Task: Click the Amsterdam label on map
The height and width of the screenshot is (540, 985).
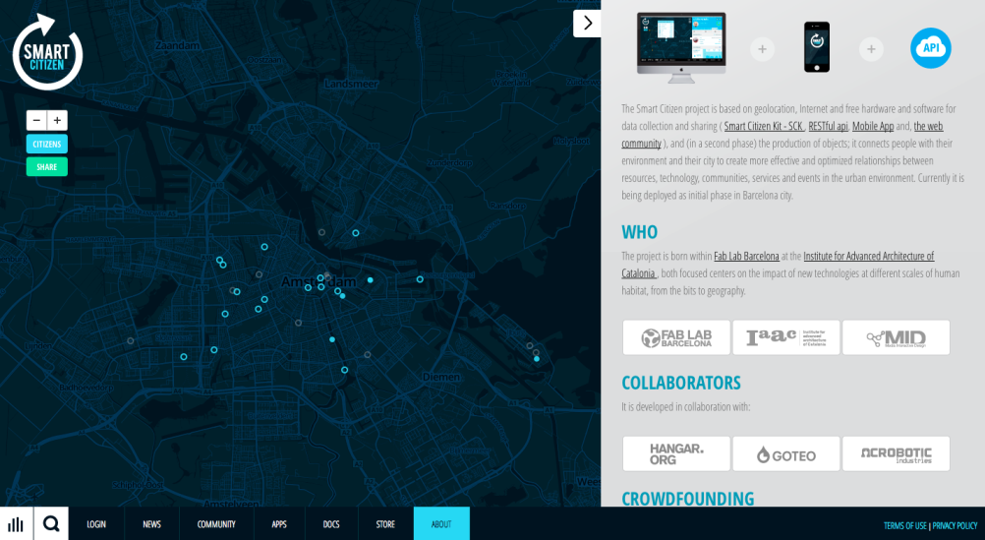Action: pos(318,281)
